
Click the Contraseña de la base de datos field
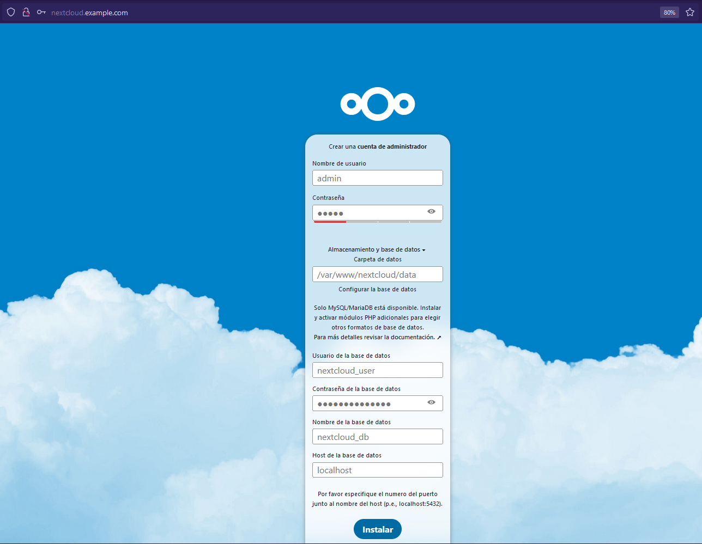[x=378, y=404]
